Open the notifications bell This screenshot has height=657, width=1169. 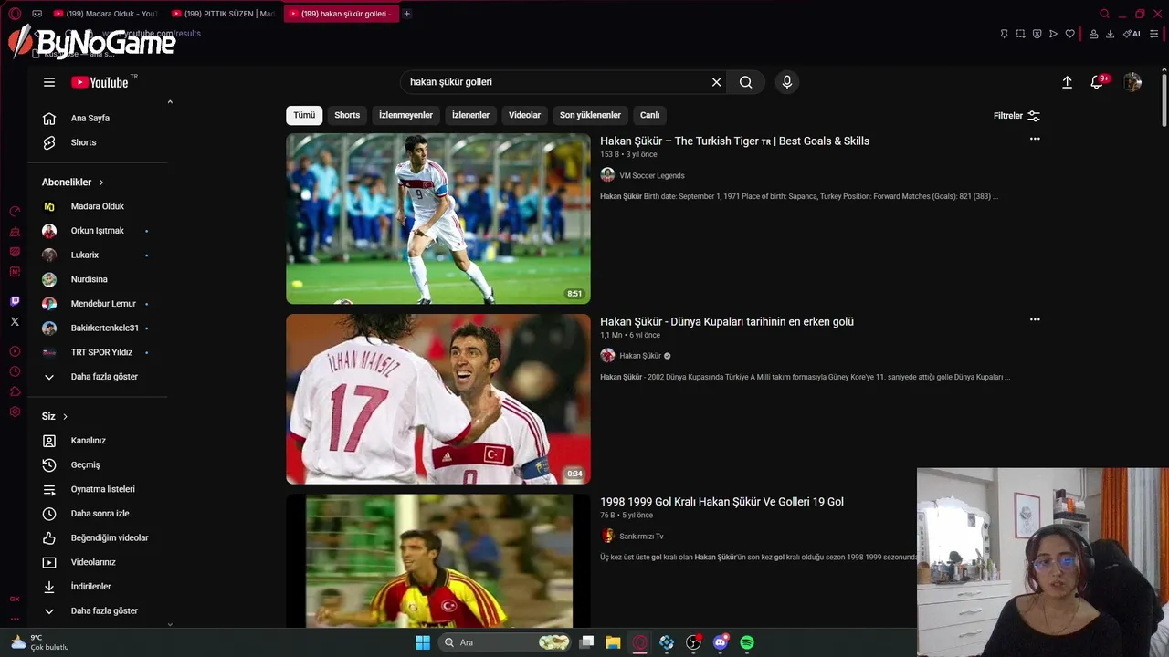tap(1097, 82)
